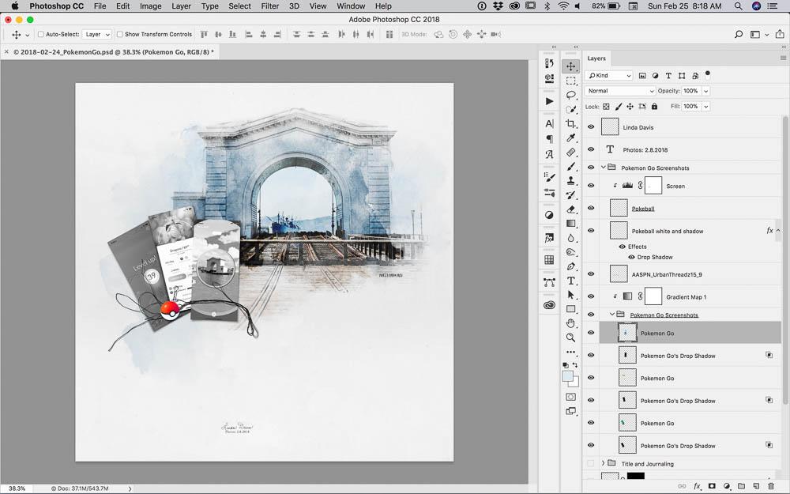Delete layer with trash icon
The width and height of the screenshot is (790, 494).
tap(771, 486)
